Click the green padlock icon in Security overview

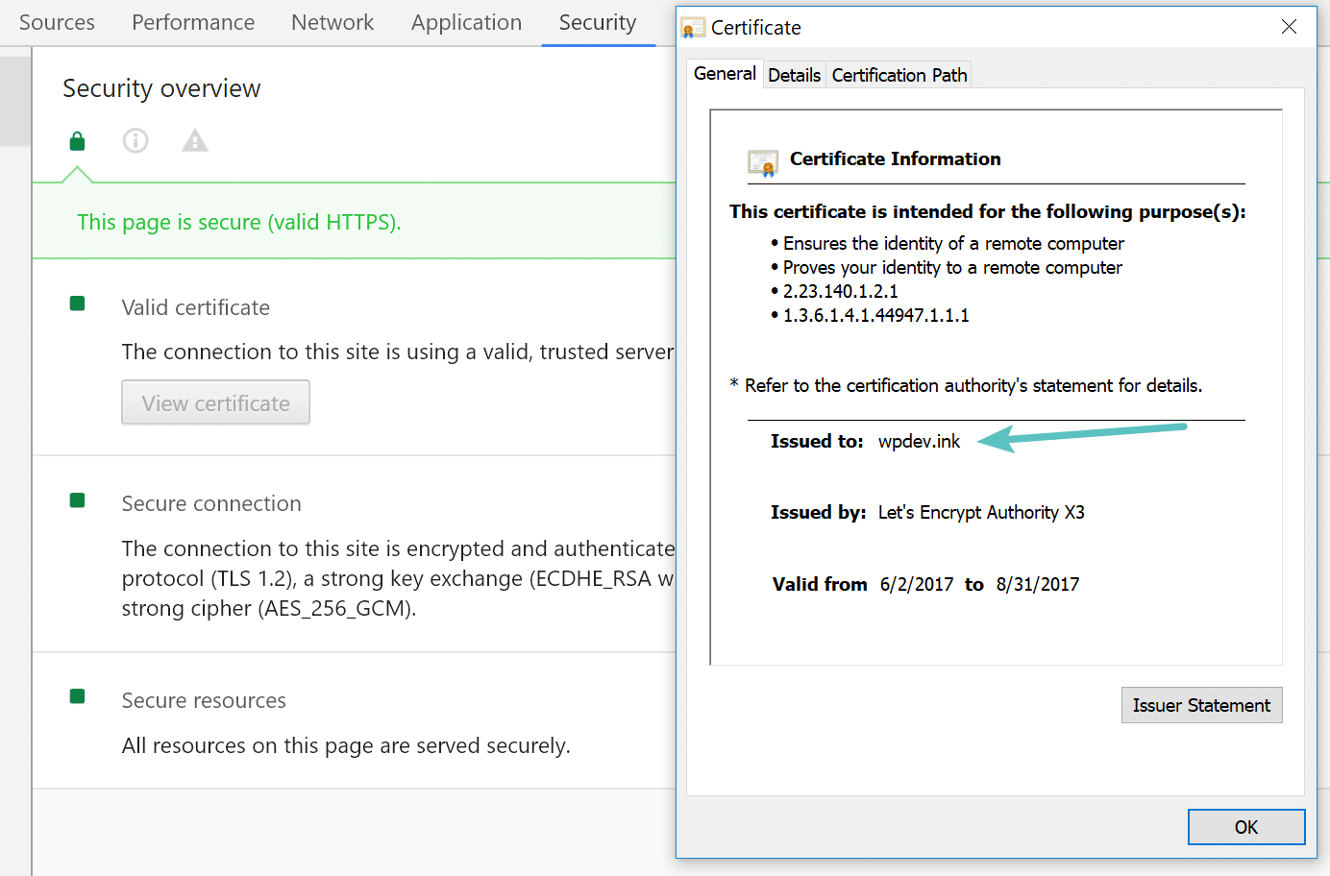76,140
